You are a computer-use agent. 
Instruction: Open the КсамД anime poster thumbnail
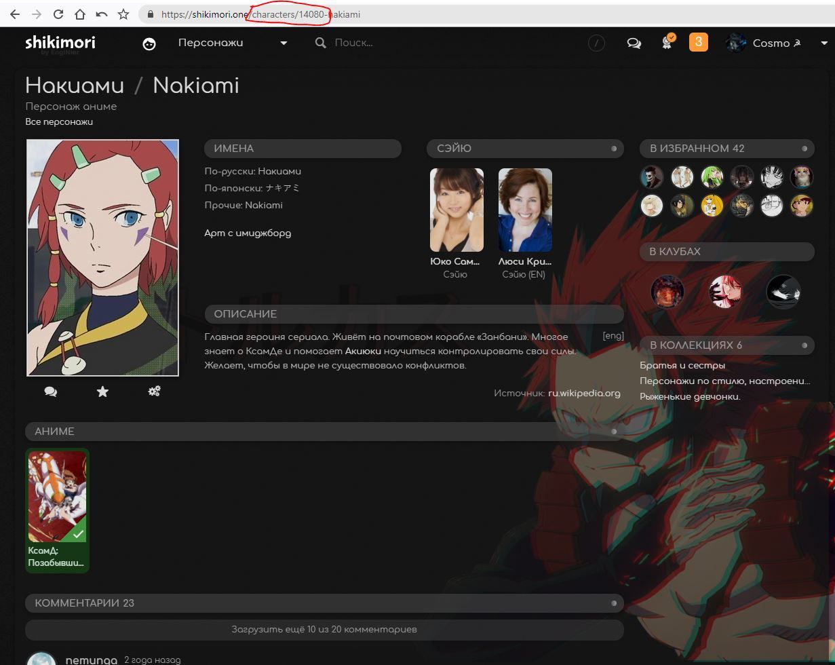tap(57, 497)
